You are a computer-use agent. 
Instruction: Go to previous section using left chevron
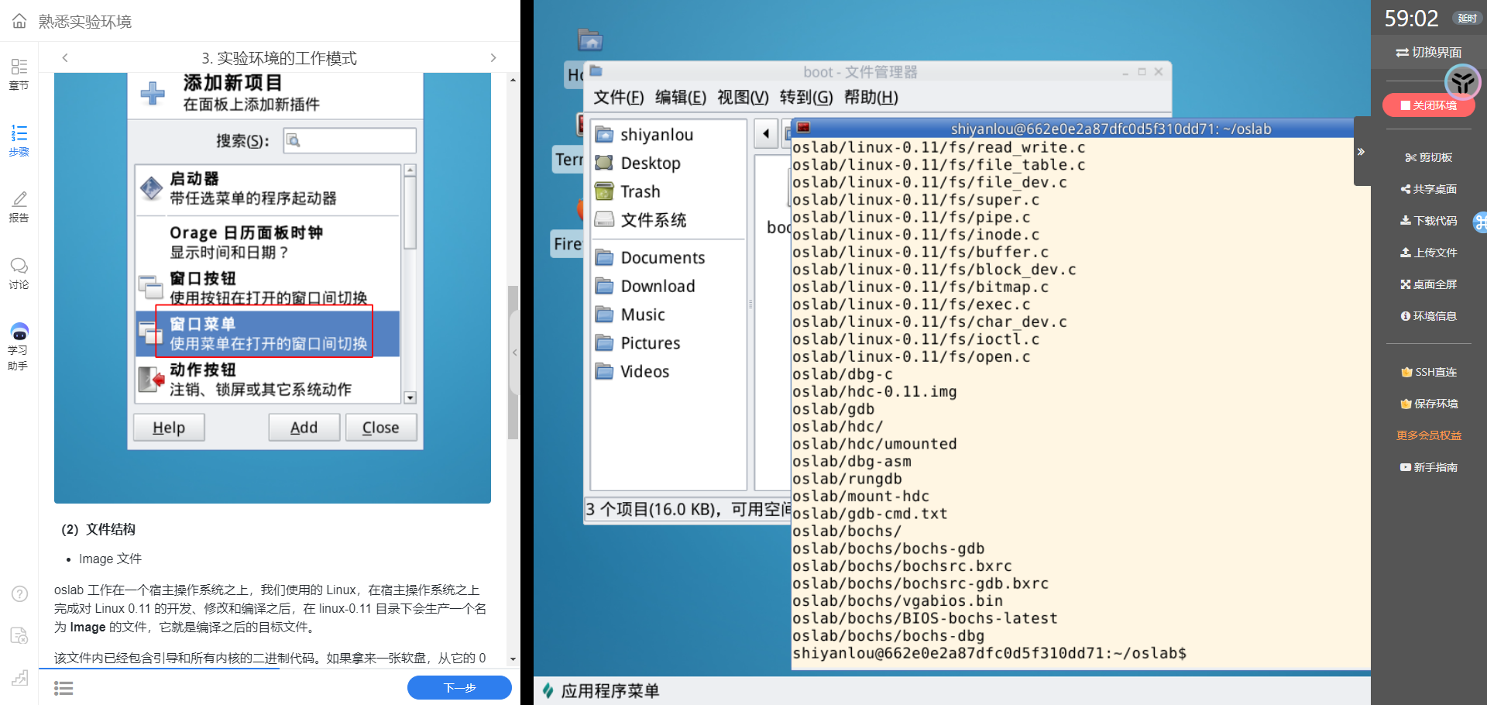[65, 58]
